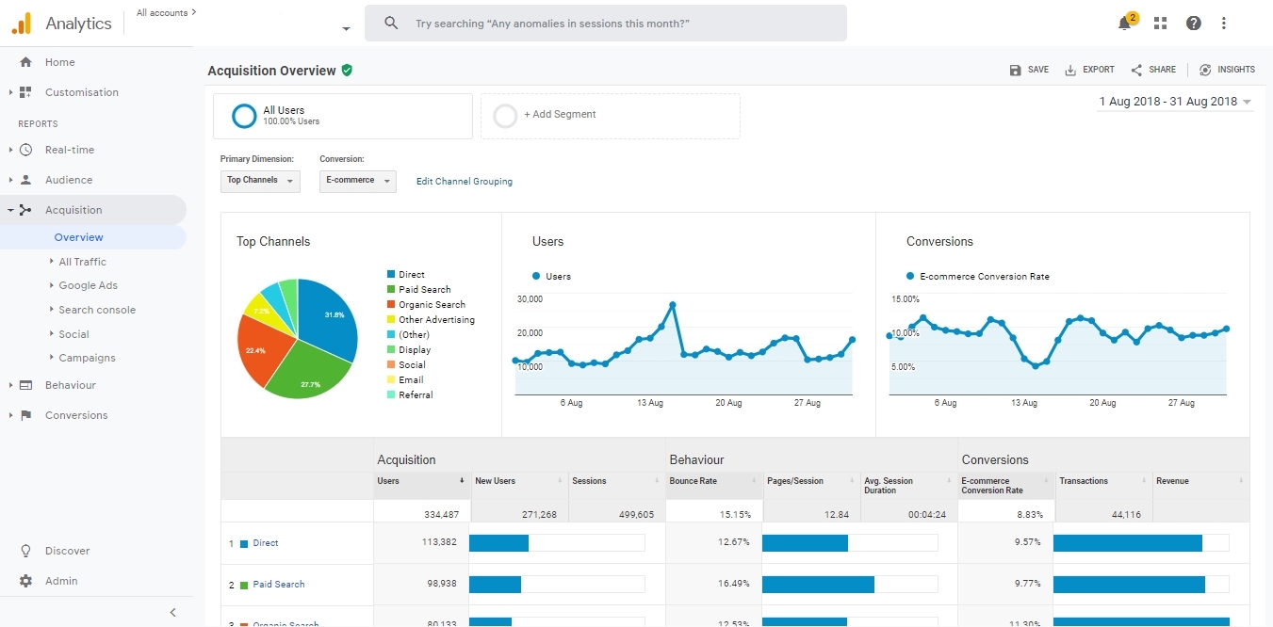Click the Email legend entry

pyautogui.click(x=405, y=380)
